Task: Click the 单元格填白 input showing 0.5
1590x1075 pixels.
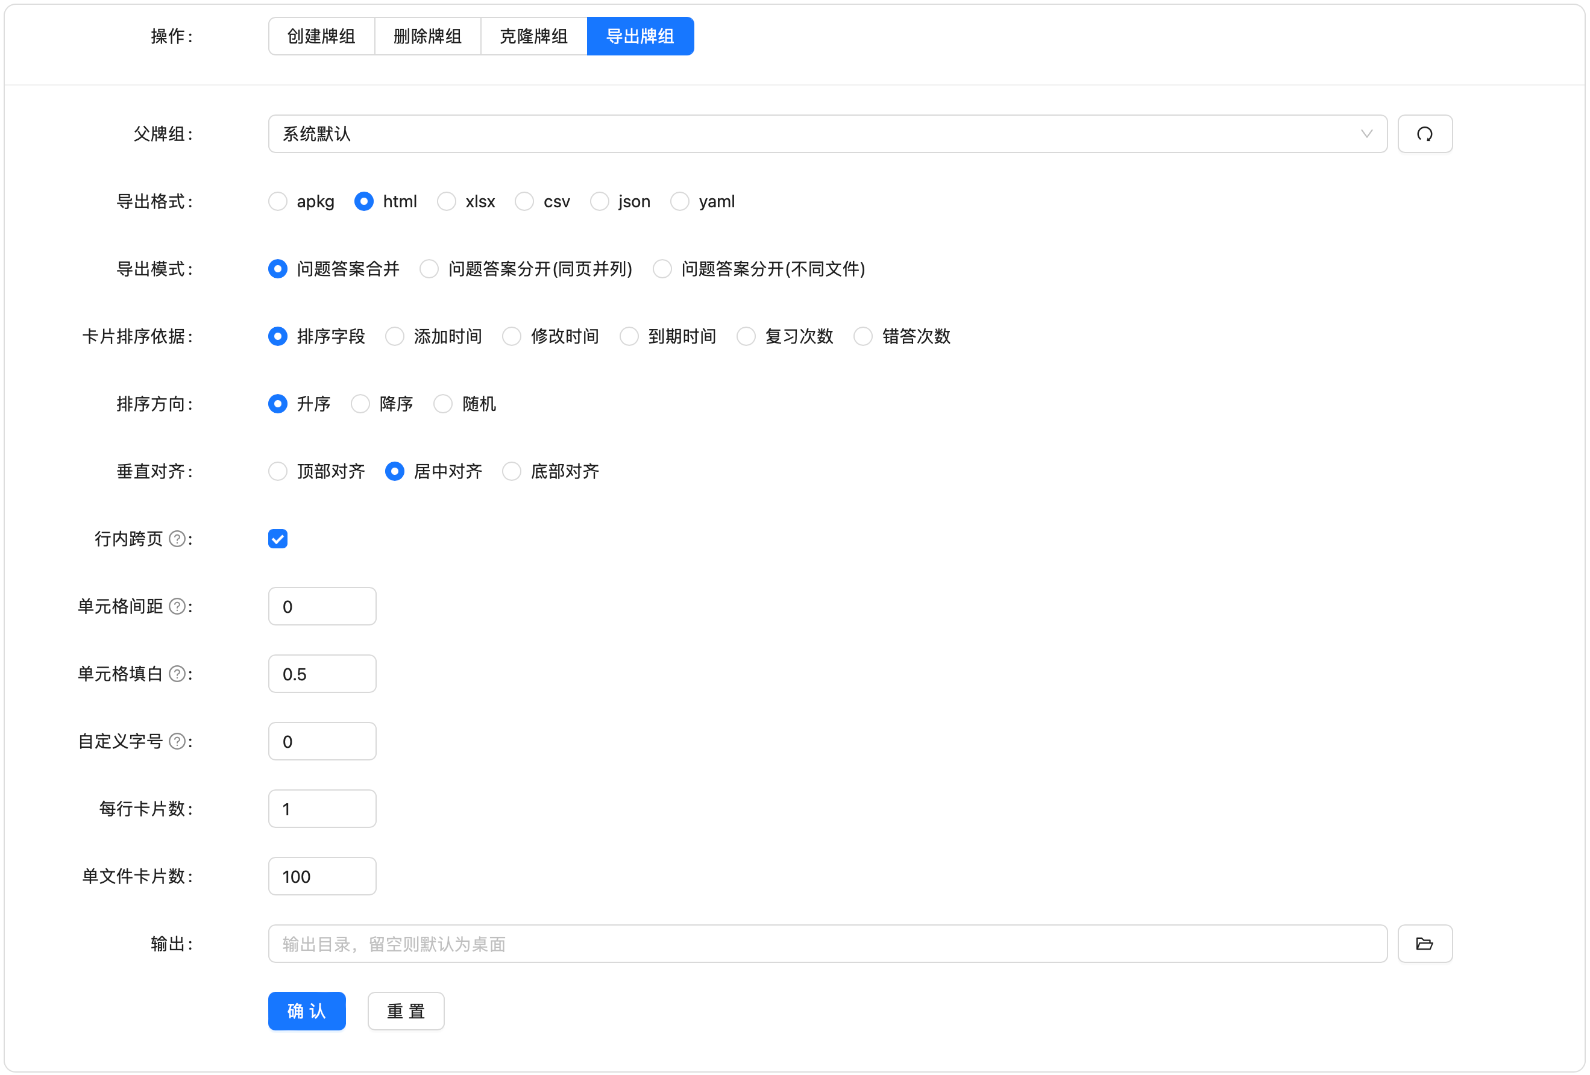Action: click(322, 674)
